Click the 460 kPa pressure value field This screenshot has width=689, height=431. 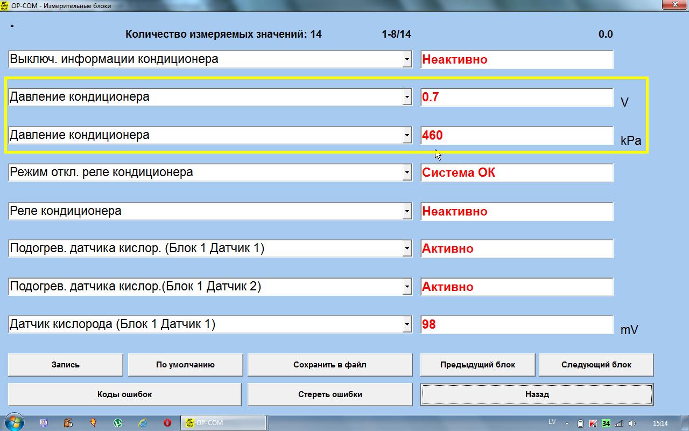tap(516, 135)
